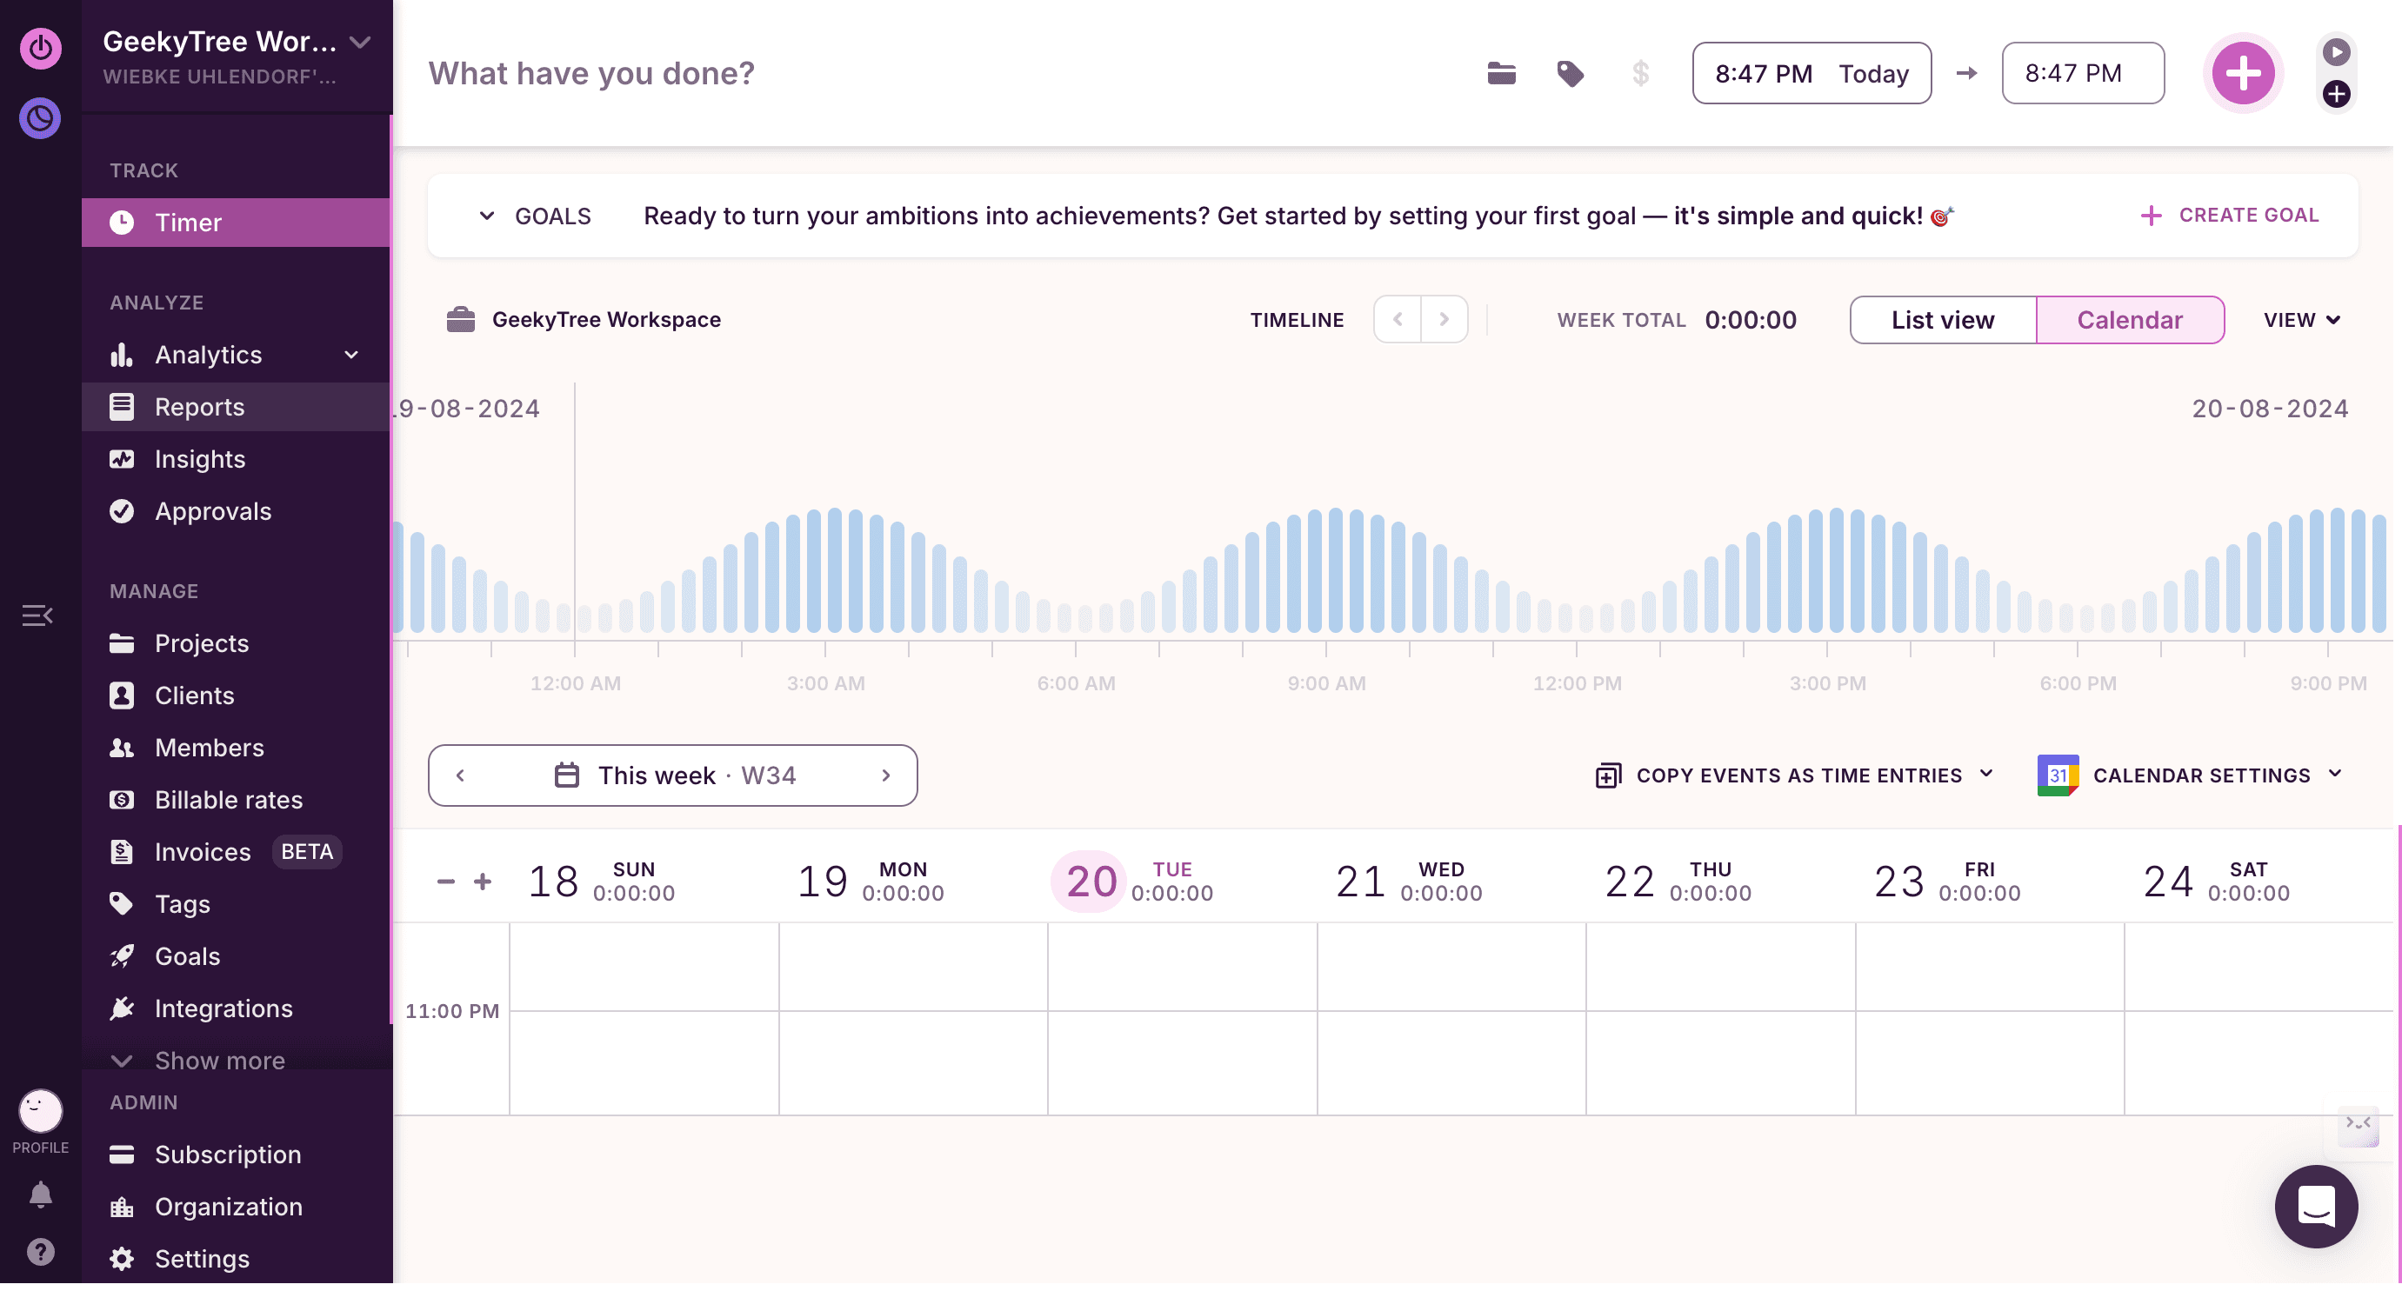Switch to List view tab
This screenshot has height=1311, width=2402.
(x=1942, y=320)
